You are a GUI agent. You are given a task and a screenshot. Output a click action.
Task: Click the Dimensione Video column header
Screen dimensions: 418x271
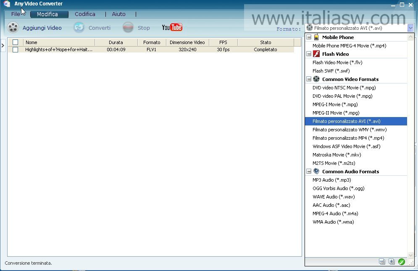(187, 42)
